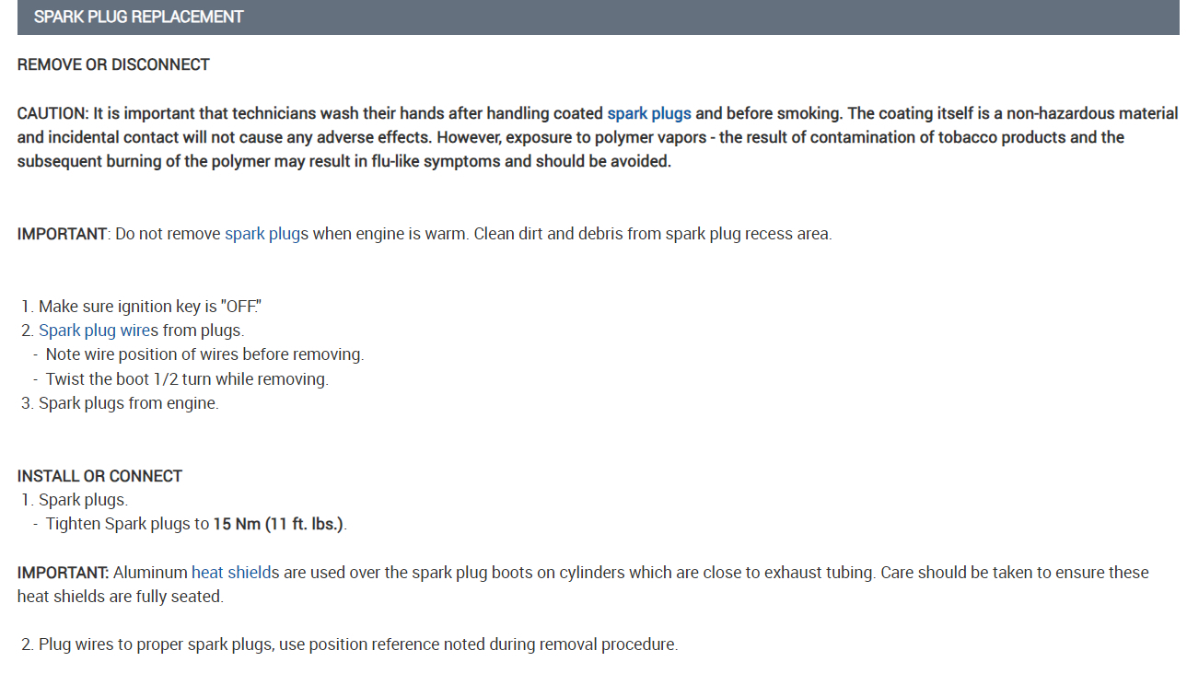The height and width of the screenshot is (685, 1187).
Task: Click the "Tighten Spark plugs to" text
Action: (x=128, y=525)
